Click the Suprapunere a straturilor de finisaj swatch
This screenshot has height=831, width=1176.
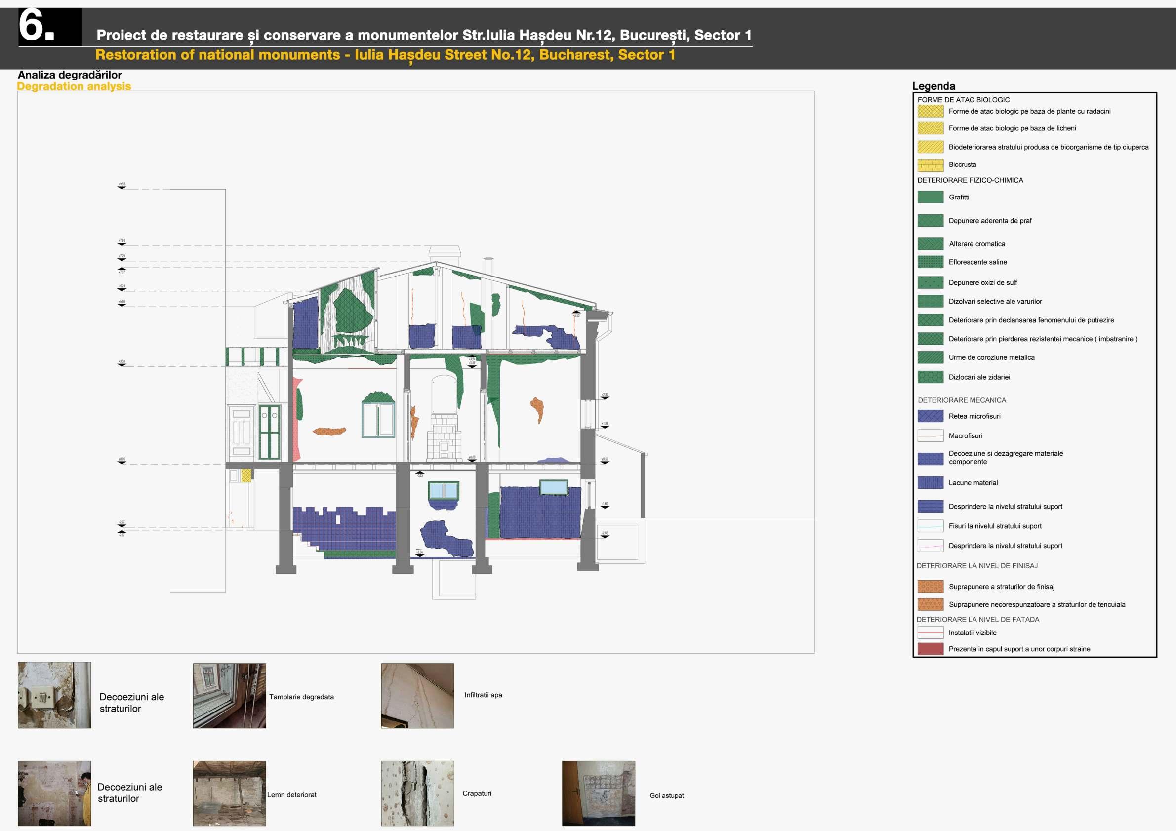pyautogui.click(x=930, y=586)
